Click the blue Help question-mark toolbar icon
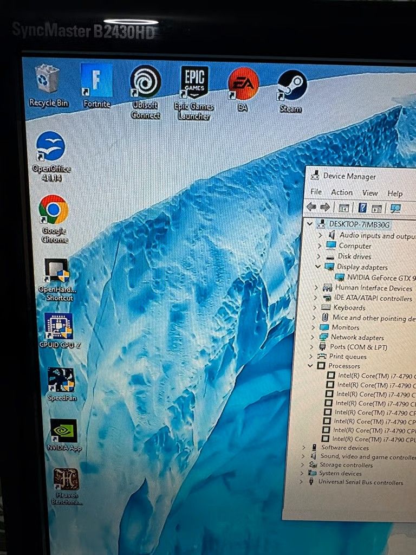The width and height of the screenshot is (416, 555). [x=362, y=208]
